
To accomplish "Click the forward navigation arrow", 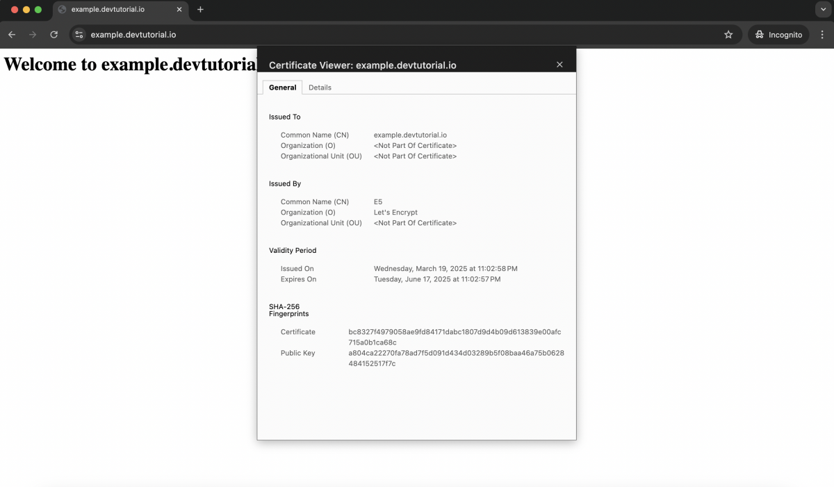I will click(33, 35).
